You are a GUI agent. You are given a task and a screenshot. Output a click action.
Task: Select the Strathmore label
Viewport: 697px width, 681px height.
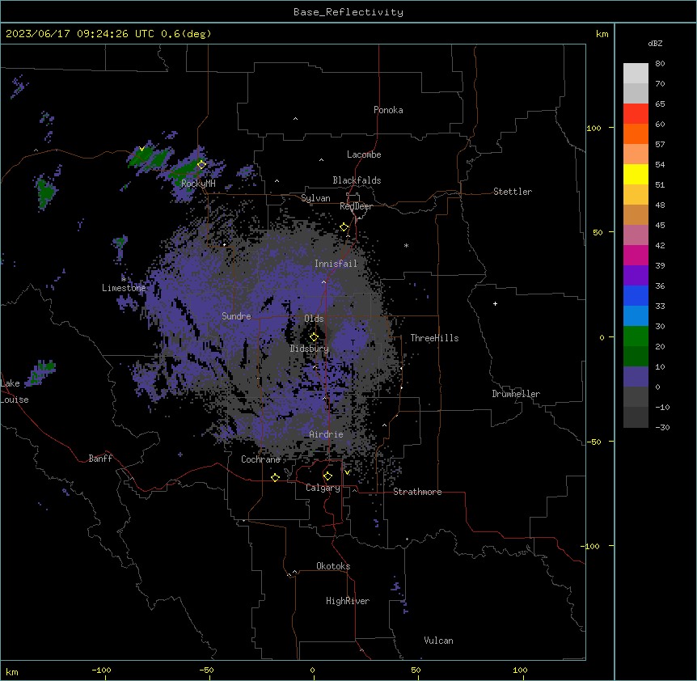coord(417,492)
